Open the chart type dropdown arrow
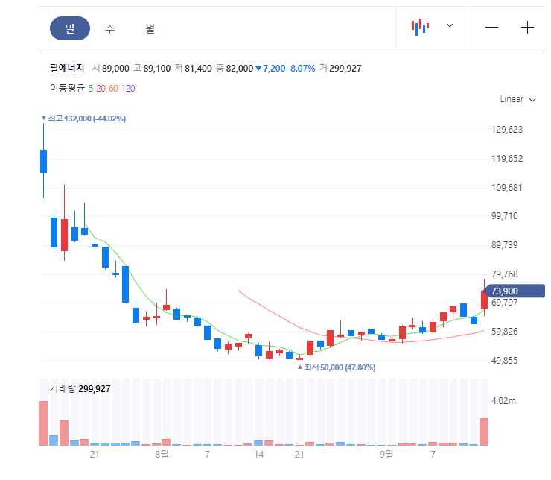This screenshot has height=480, width=551. (450, 25)
